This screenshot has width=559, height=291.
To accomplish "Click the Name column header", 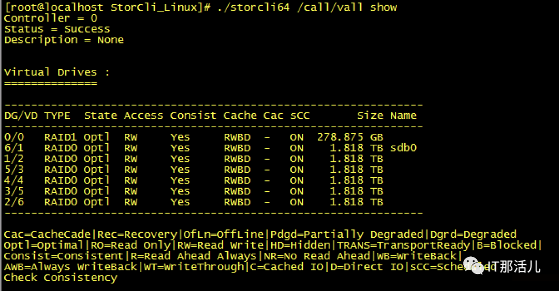I will [403, 116].
